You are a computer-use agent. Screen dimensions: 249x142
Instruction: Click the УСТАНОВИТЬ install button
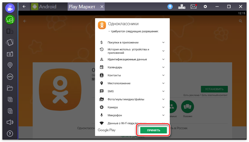[x=214, y=89]
